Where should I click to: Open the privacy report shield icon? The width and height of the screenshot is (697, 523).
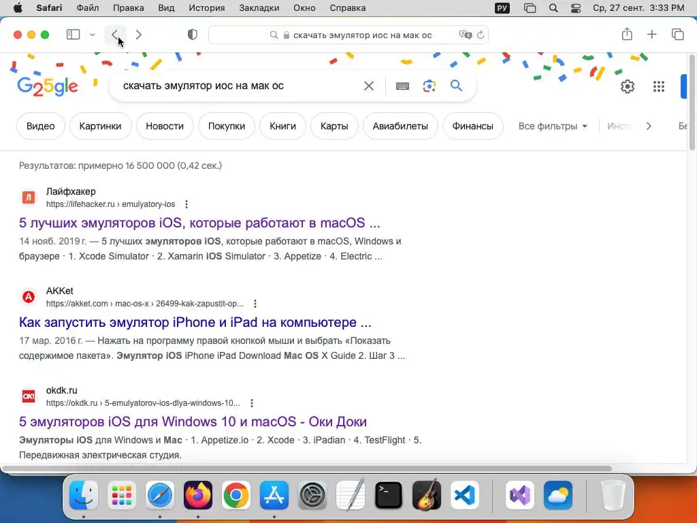(193, 35)
